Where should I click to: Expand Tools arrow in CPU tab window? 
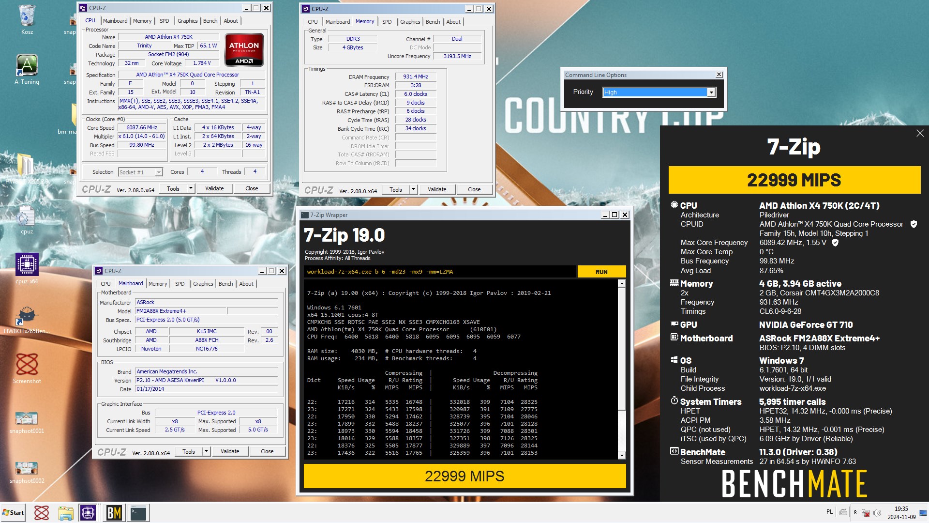coord(191,188)
